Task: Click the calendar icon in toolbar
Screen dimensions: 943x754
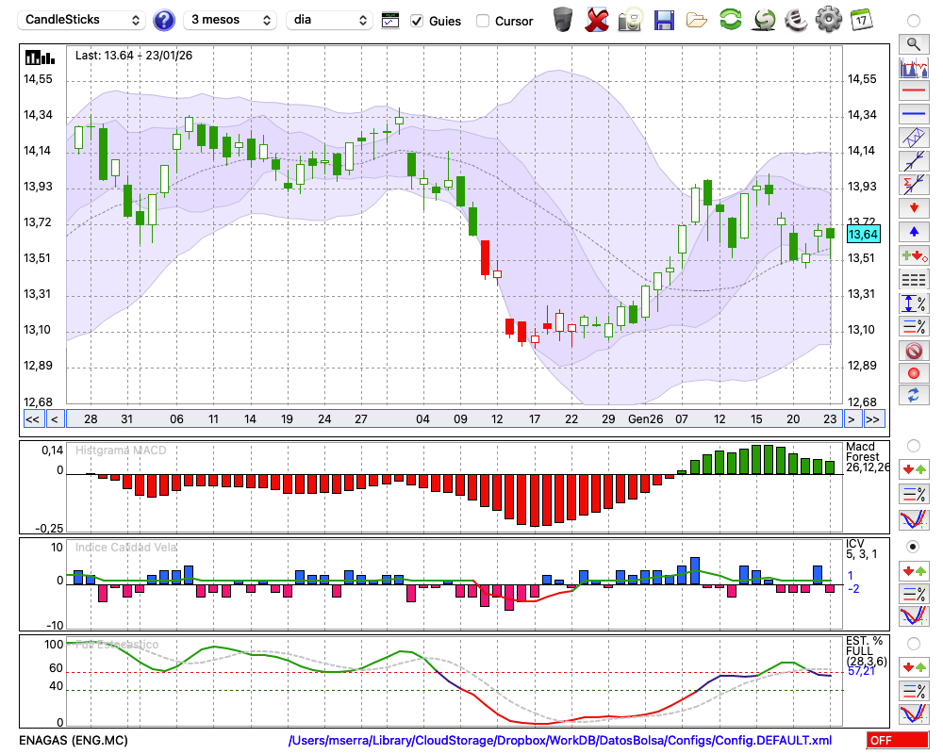Action: [860, 20]
